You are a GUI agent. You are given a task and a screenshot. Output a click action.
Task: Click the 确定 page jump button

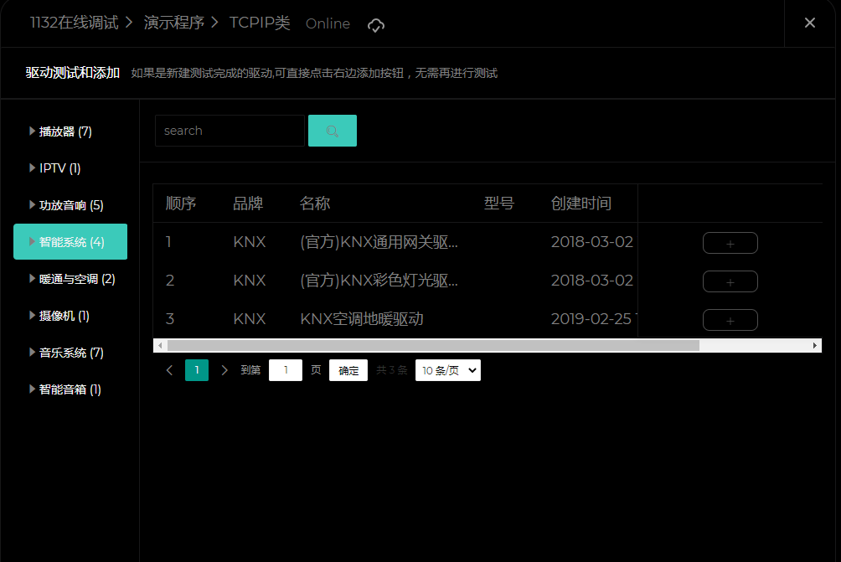(x=348, y=370)
